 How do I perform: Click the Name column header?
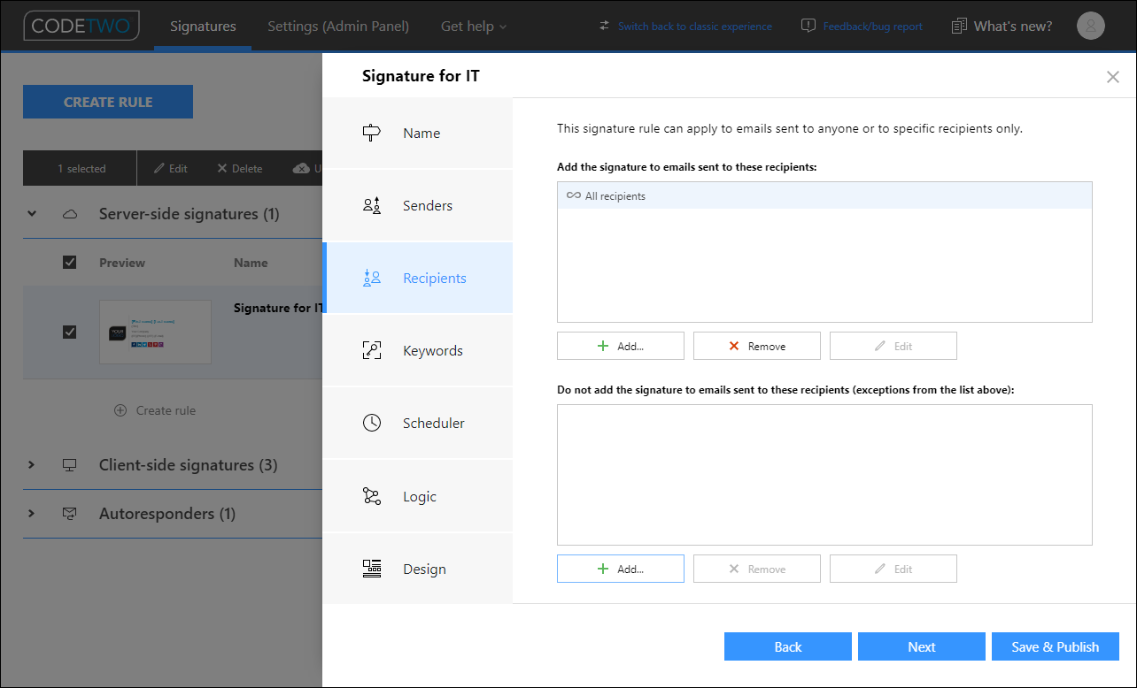[x=251, y=263]
